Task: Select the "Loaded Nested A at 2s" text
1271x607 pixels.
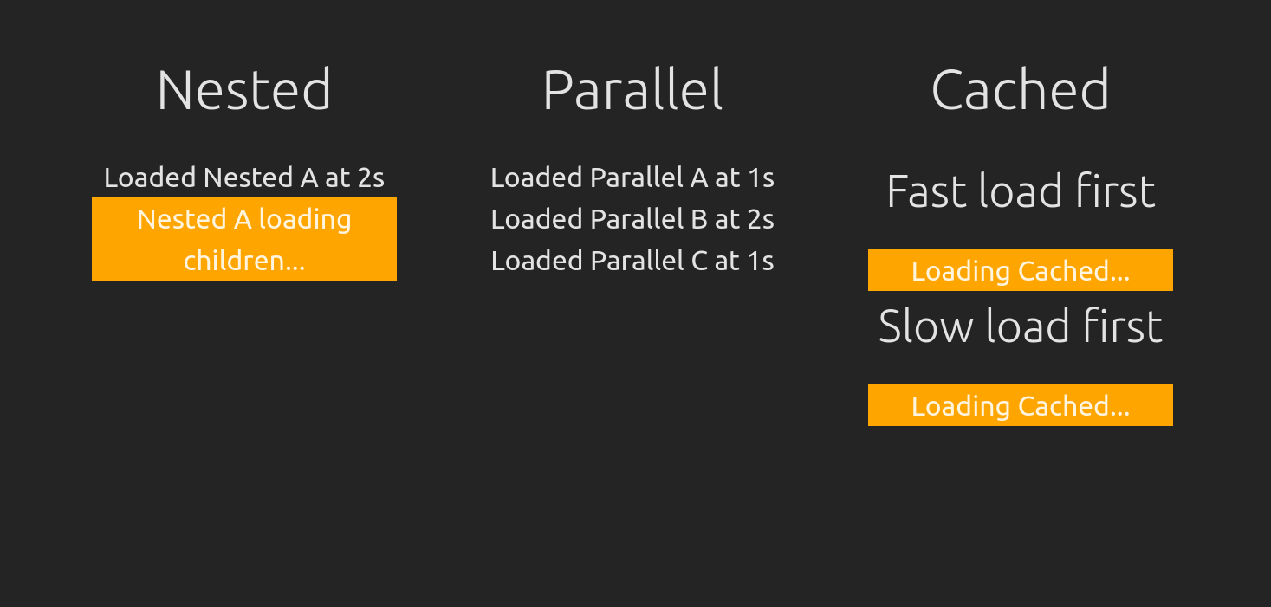Action: (x=244, y=178)
